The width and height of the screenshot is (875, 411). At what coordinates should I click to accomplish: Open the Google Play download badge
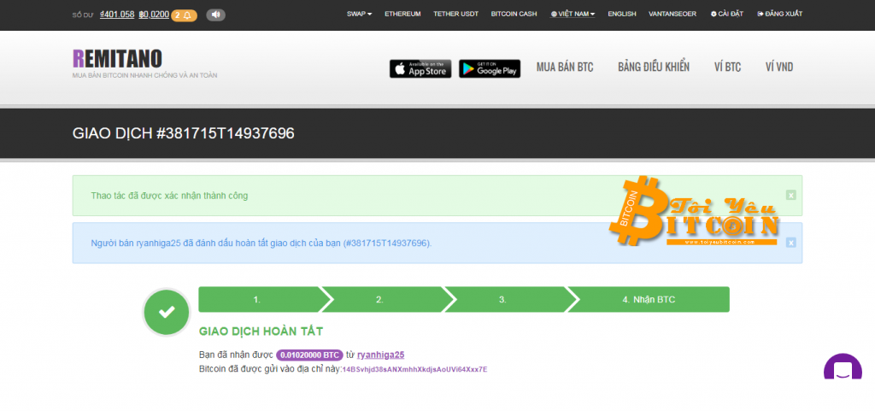click(490, 68)
